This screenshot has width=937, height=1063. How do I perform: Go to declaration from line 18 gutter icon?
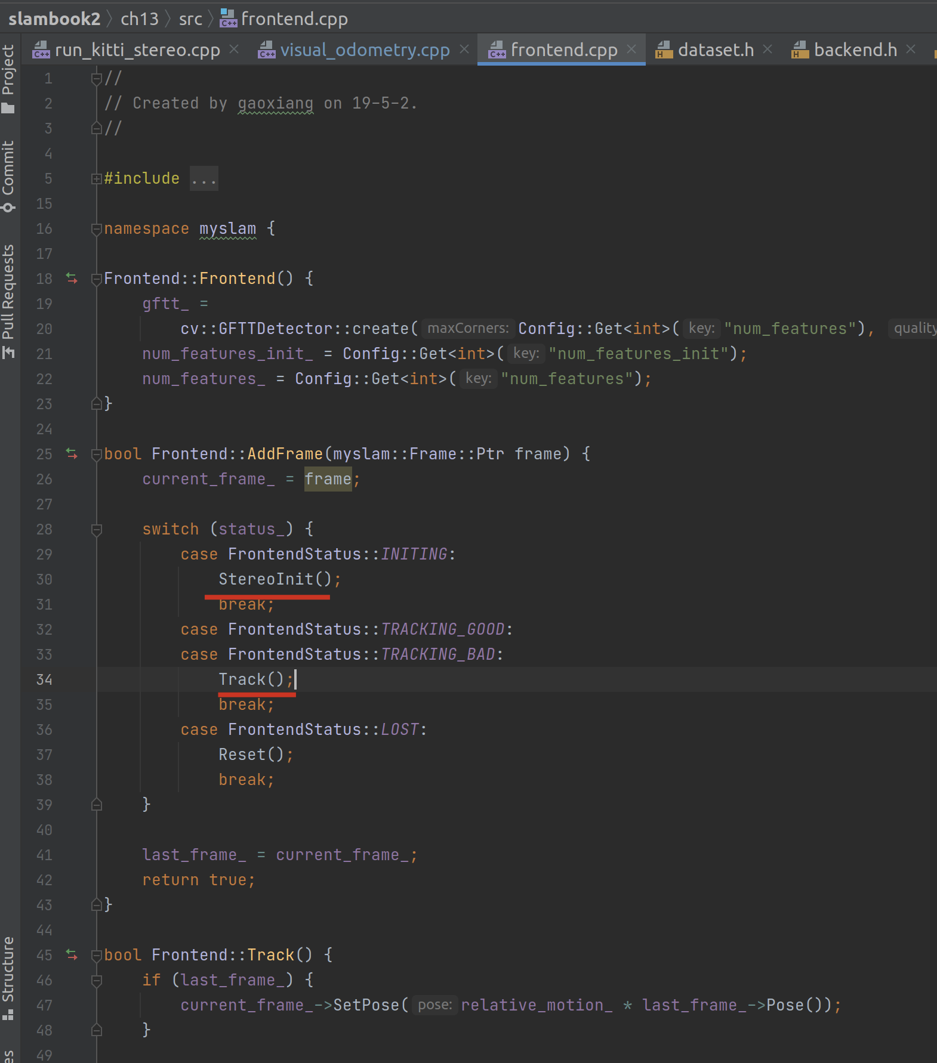tap(72, 279)
